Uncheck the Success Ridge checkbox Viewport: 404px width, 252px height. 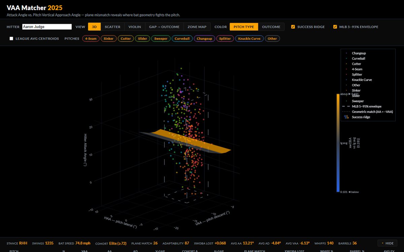[x=293, y=27]
